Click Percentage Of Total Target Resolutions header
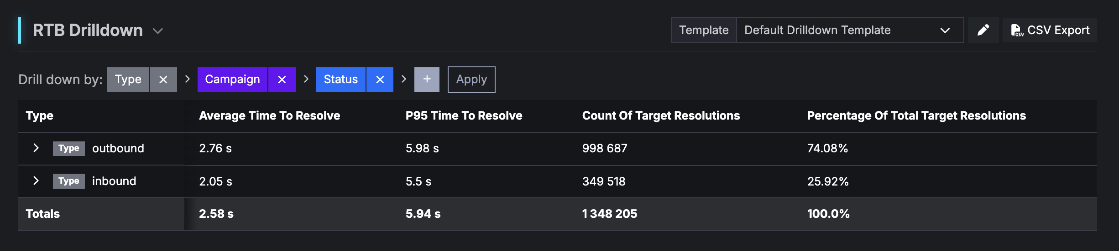Viewport: 1119px width, 251px height. [x=916, y=116]
